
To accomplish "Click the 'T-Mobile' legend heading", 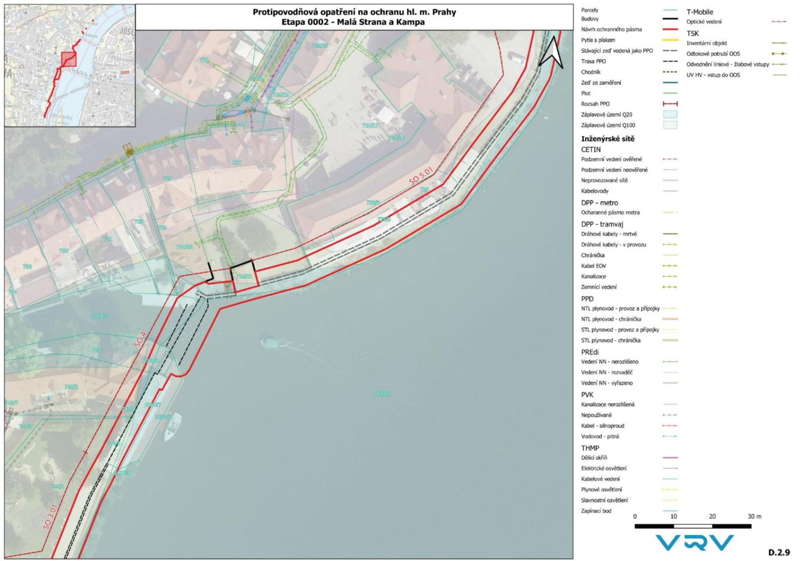I will (x=700, y=12).
